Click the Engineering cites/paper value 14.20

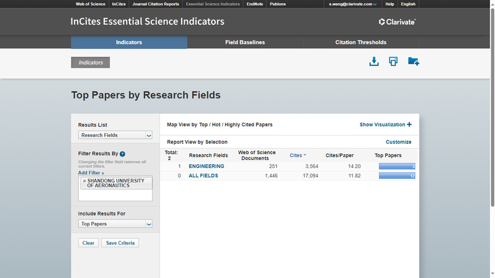coord(354,166)
